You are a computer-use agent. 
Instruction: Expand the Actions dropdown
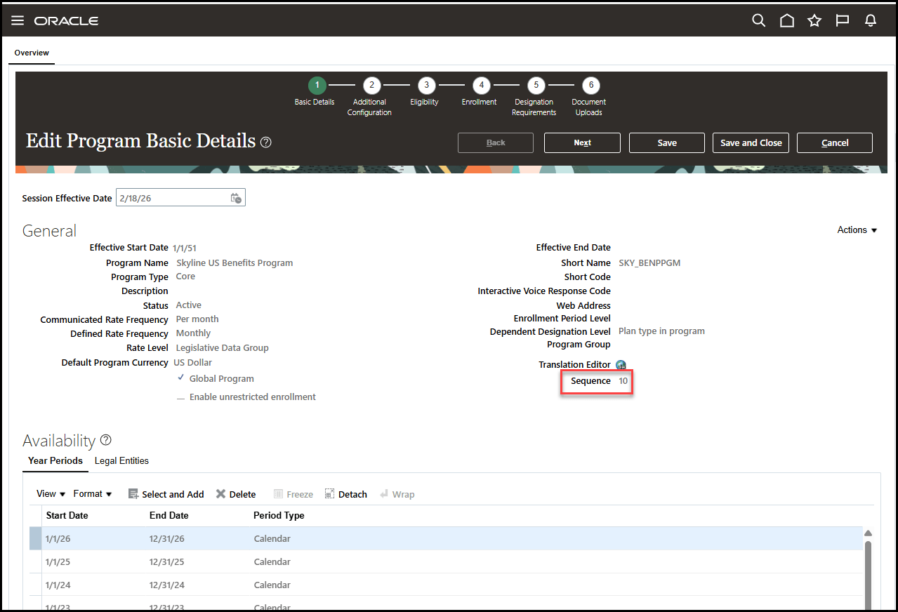tap(857, 230)
